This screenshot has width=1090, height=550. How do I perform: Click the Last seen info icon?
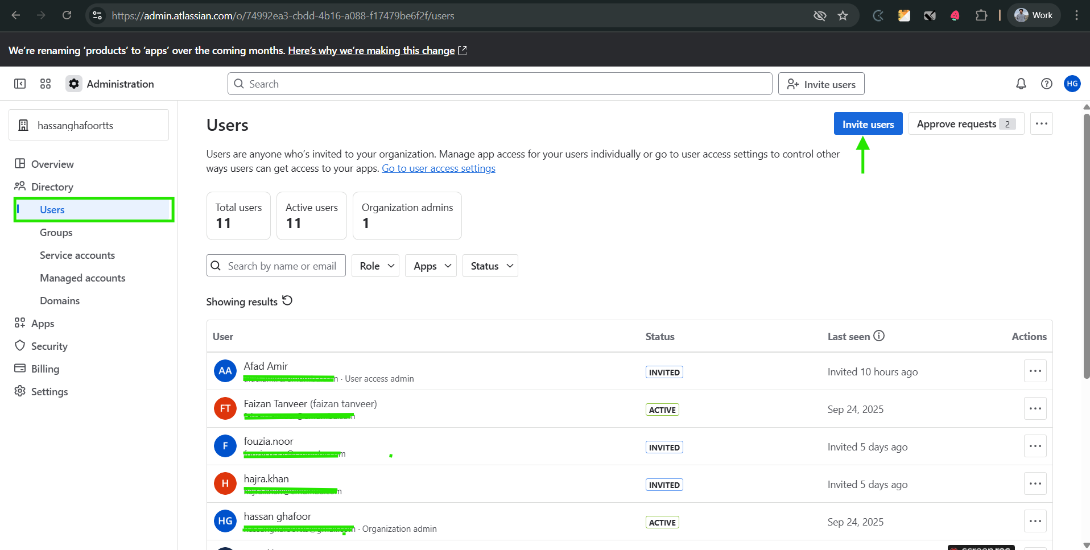[880, 336]
